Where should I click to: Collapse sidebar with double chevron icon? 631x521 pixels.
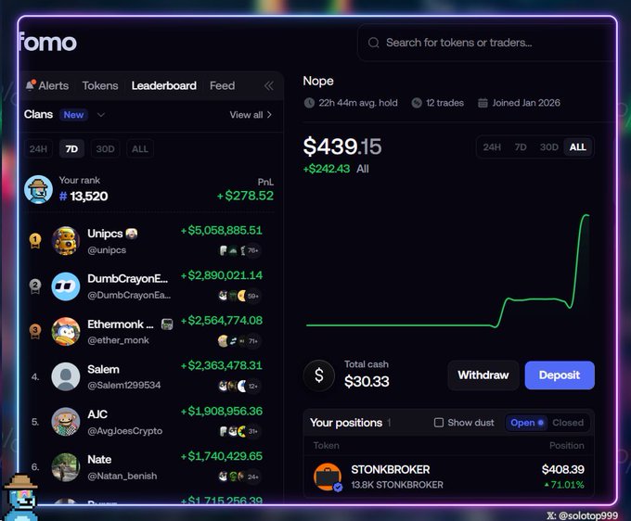tap(269, 85)
